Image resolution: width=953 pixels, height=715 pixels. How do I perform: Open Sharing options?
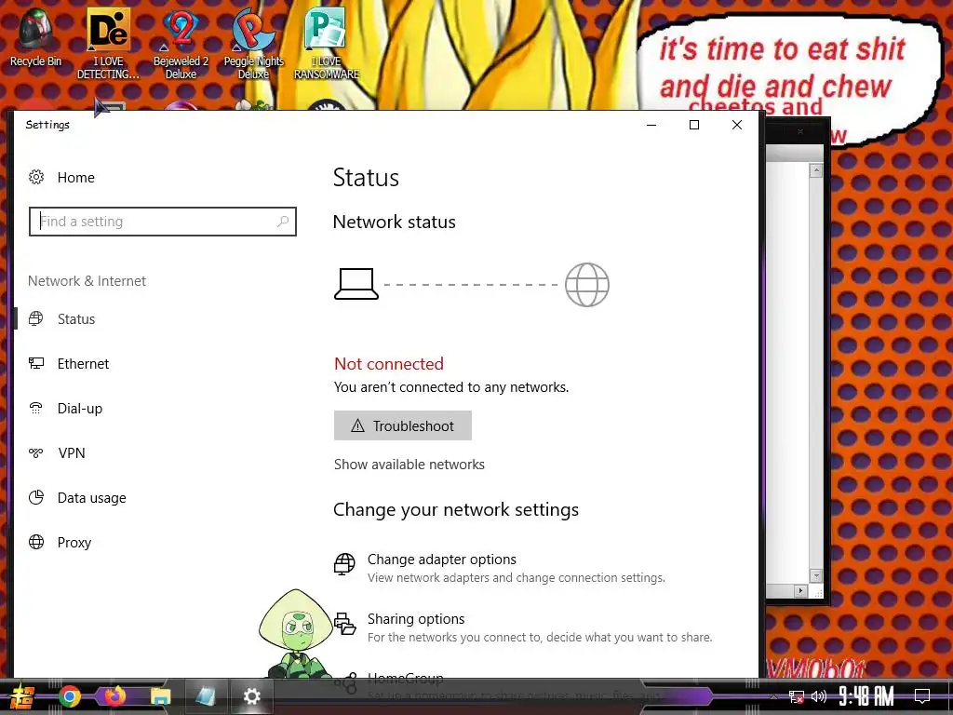pyautogui.click(x=523, y=627)
